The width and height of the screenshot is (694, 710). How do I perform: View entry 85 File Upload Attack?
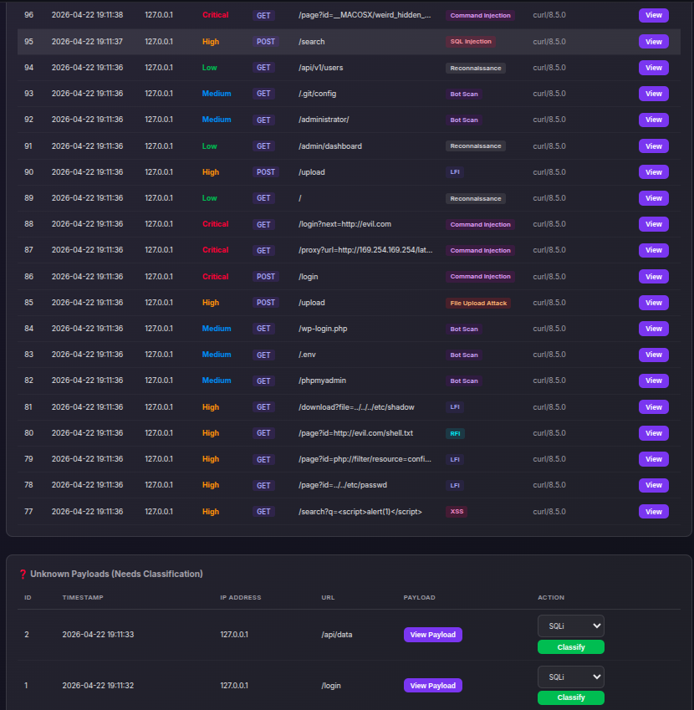[x=653, y=303]
